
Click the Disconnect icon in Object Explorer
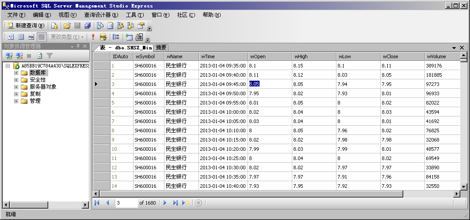coord(19,56)
